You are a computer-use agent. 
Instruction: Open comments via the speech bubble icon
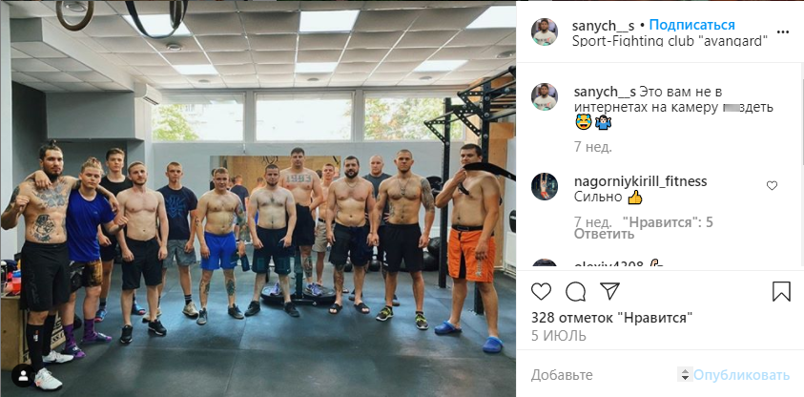(x=575, y=291)
